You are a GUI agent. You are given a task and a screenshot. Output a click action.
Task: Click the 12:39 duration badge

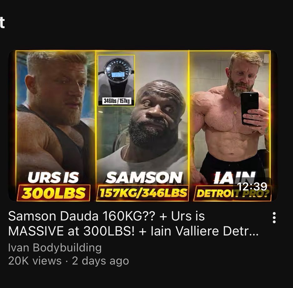252,186
